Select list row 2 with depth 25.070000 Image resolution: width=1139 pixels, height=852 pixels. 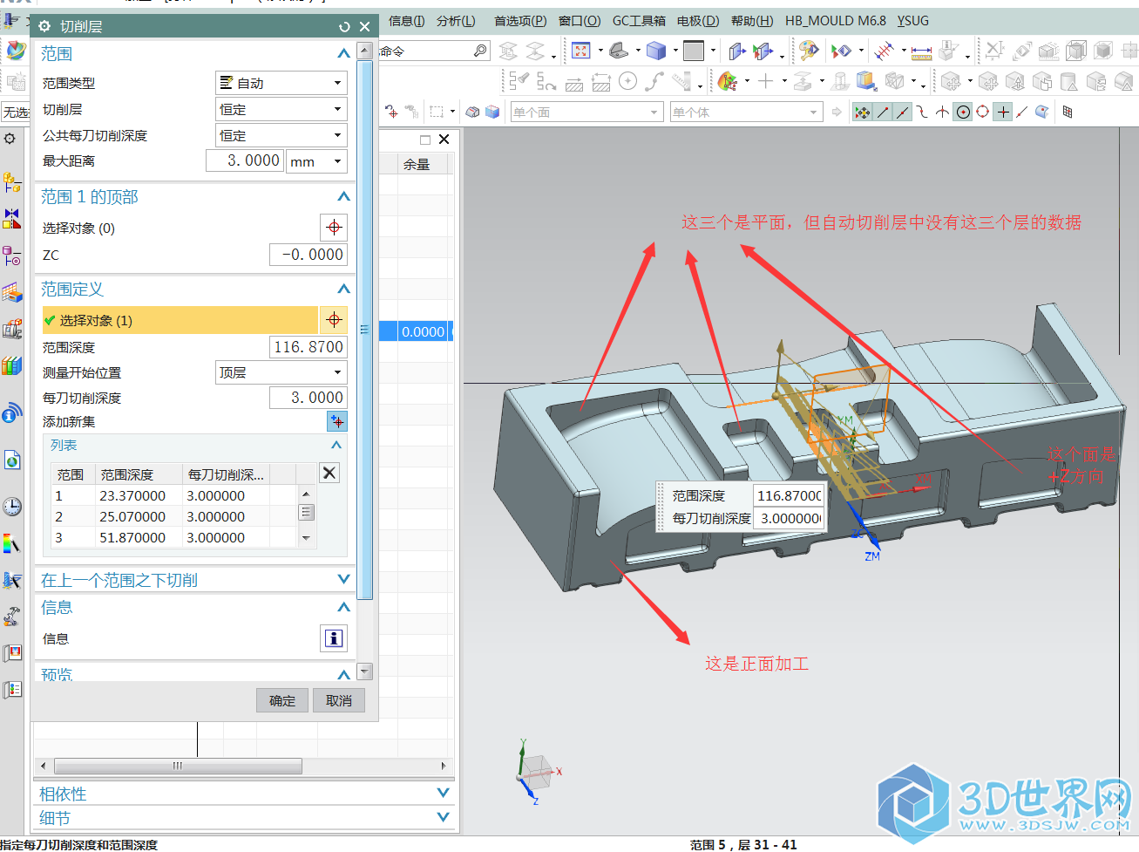pos(174,516)
